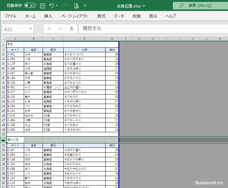This screenshot has width=228, height=188.
Task: Click cell E-115 in row 30
Action: [15, 183]
